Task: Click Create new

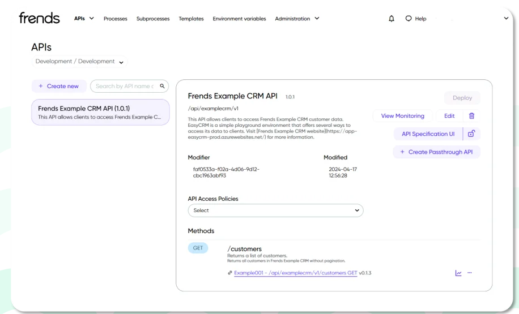Action: point(59,86)
